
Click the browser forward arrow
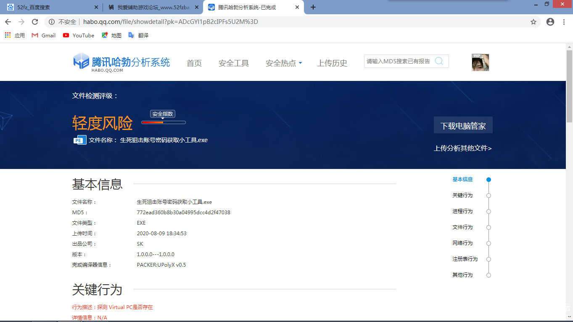pyautogui.click(x=21, y=22)
